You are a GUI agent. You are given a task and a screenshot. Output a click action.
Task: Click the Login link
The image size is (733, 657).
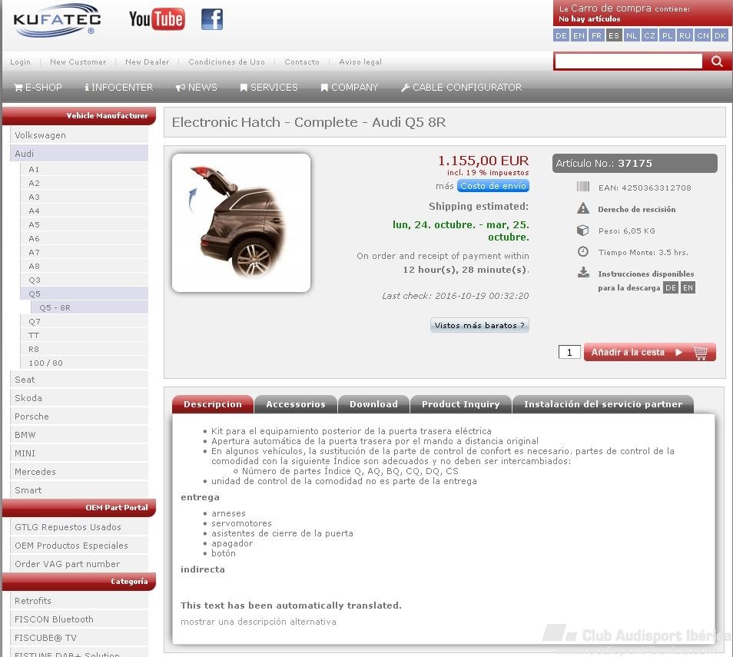pyautogui.click(x=20, y=61)
